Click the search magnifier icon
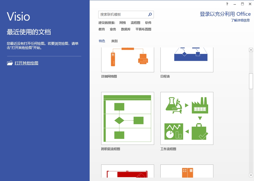254x181 pixels. [x=150, y=14]
